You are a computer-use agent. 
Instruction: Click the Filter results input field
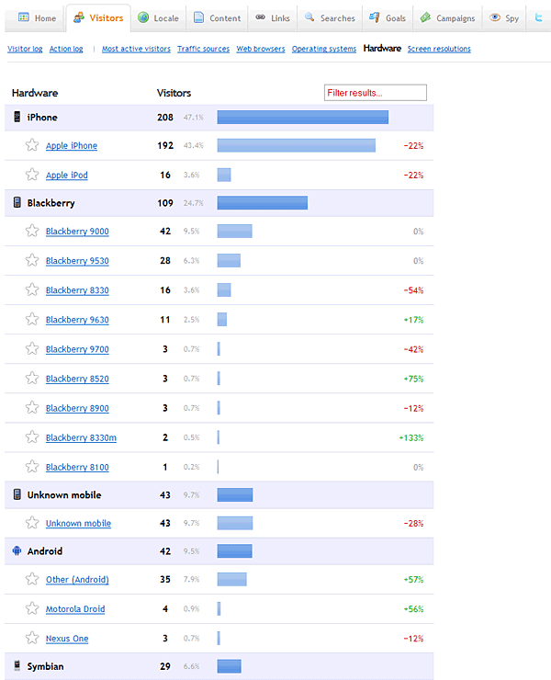[x=376, y=93]
